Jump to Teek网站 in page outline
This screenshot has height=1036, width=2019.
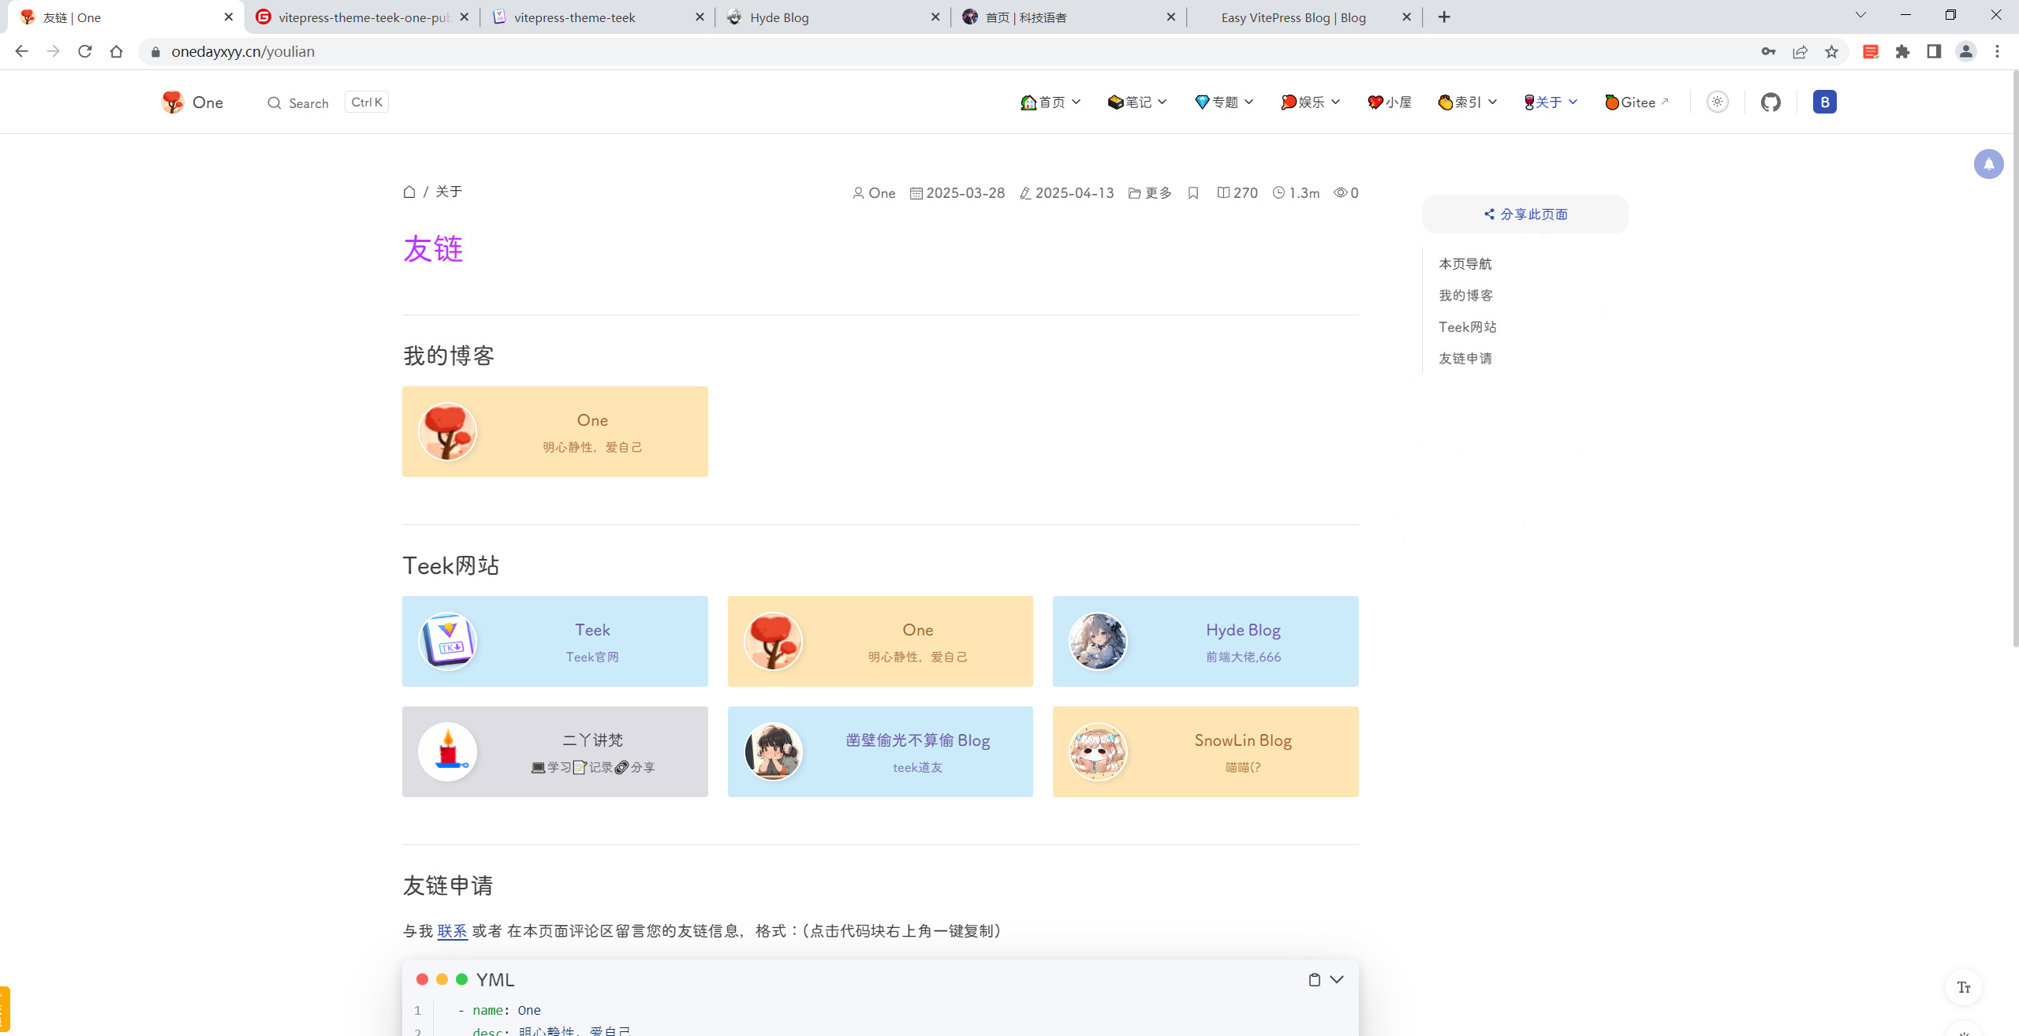(x=1467, y=327)
